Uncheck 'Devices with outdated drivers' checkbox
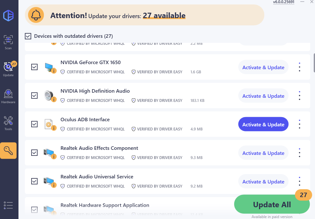This screenshot has width=315, height=219. tap(28, 36)
